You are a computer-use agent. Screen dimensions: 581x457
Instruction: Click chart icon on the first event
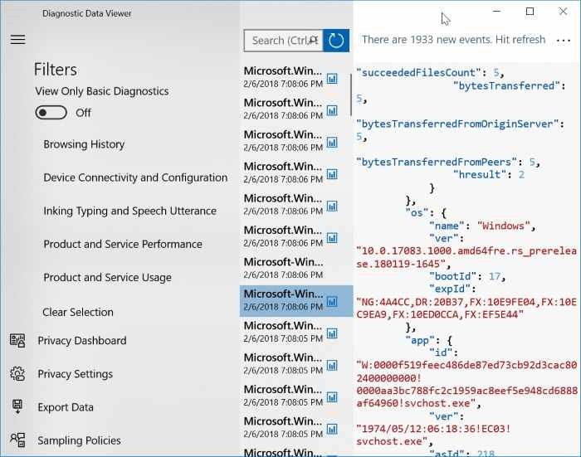tap(332, 79)
